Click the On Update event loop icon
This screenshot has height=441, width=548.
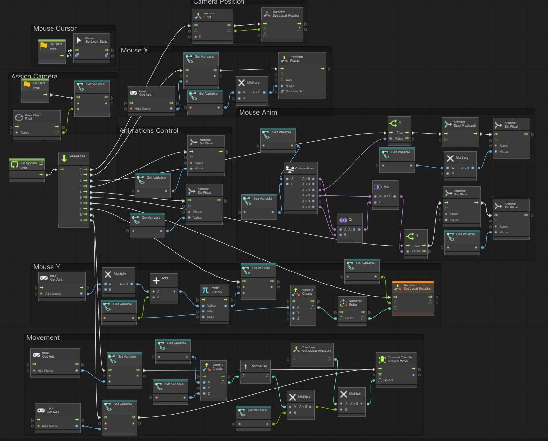(14, 165)
